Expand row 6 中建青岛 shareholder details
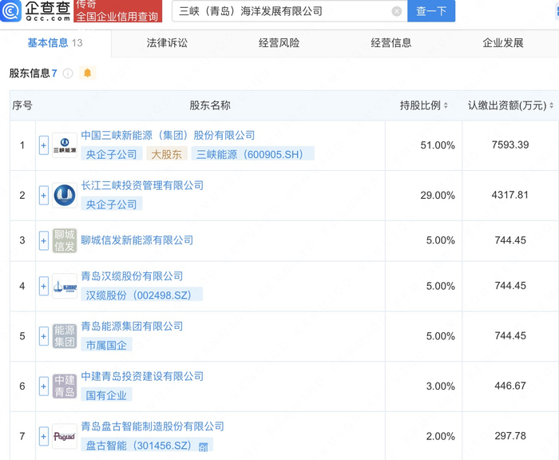The height and width of the screenshot is (460, 559). [44, 387]
